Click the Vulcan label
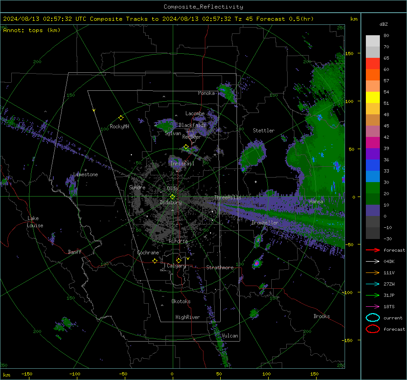Image resolution: width=407 pixels, height=380 pixels. pos(230,336)
